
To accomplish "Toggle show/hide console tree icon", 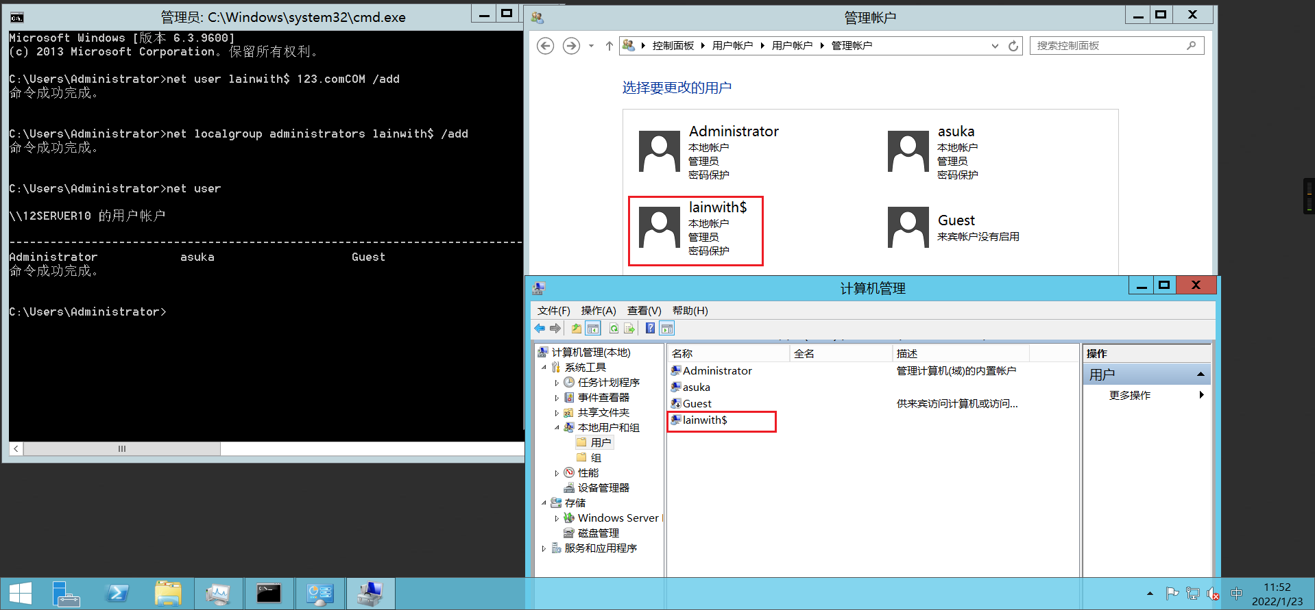I will tap(593, 329).
